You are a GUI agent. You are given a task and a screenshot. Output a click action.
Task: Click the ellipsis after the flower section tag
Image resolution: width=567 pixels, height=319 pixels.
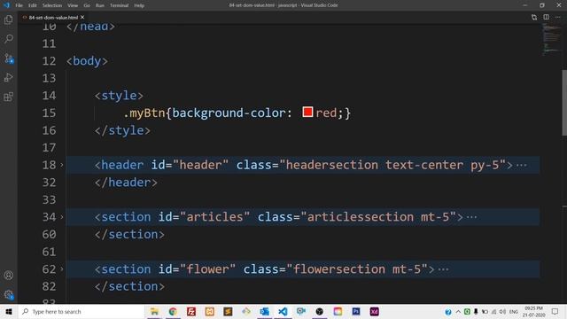tap(443, 269)
